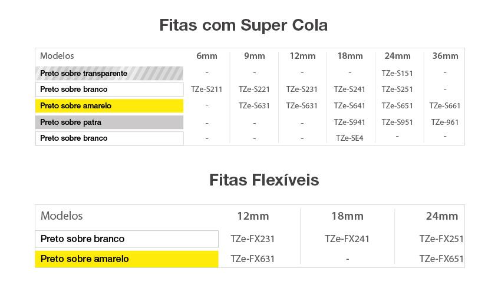The image size is (488, 288).
Task: Click the TZe-S211 cell
Action: tap(207, 90)
